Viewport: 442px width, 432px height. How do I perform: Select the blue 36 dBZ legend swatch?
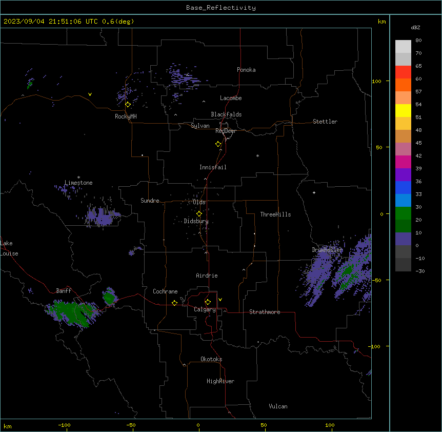click(x=403, y=187)
